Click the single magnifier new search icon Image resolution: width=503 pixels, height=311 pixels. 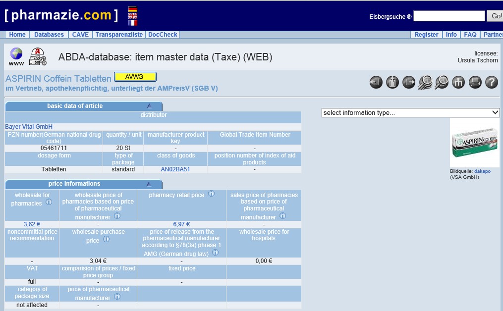tap(442, 82)
